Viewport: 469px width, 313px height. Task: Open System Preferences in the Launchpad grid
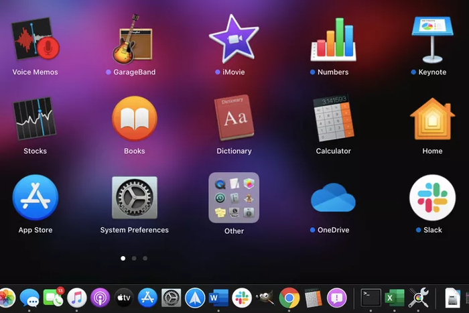coord(135,198)
